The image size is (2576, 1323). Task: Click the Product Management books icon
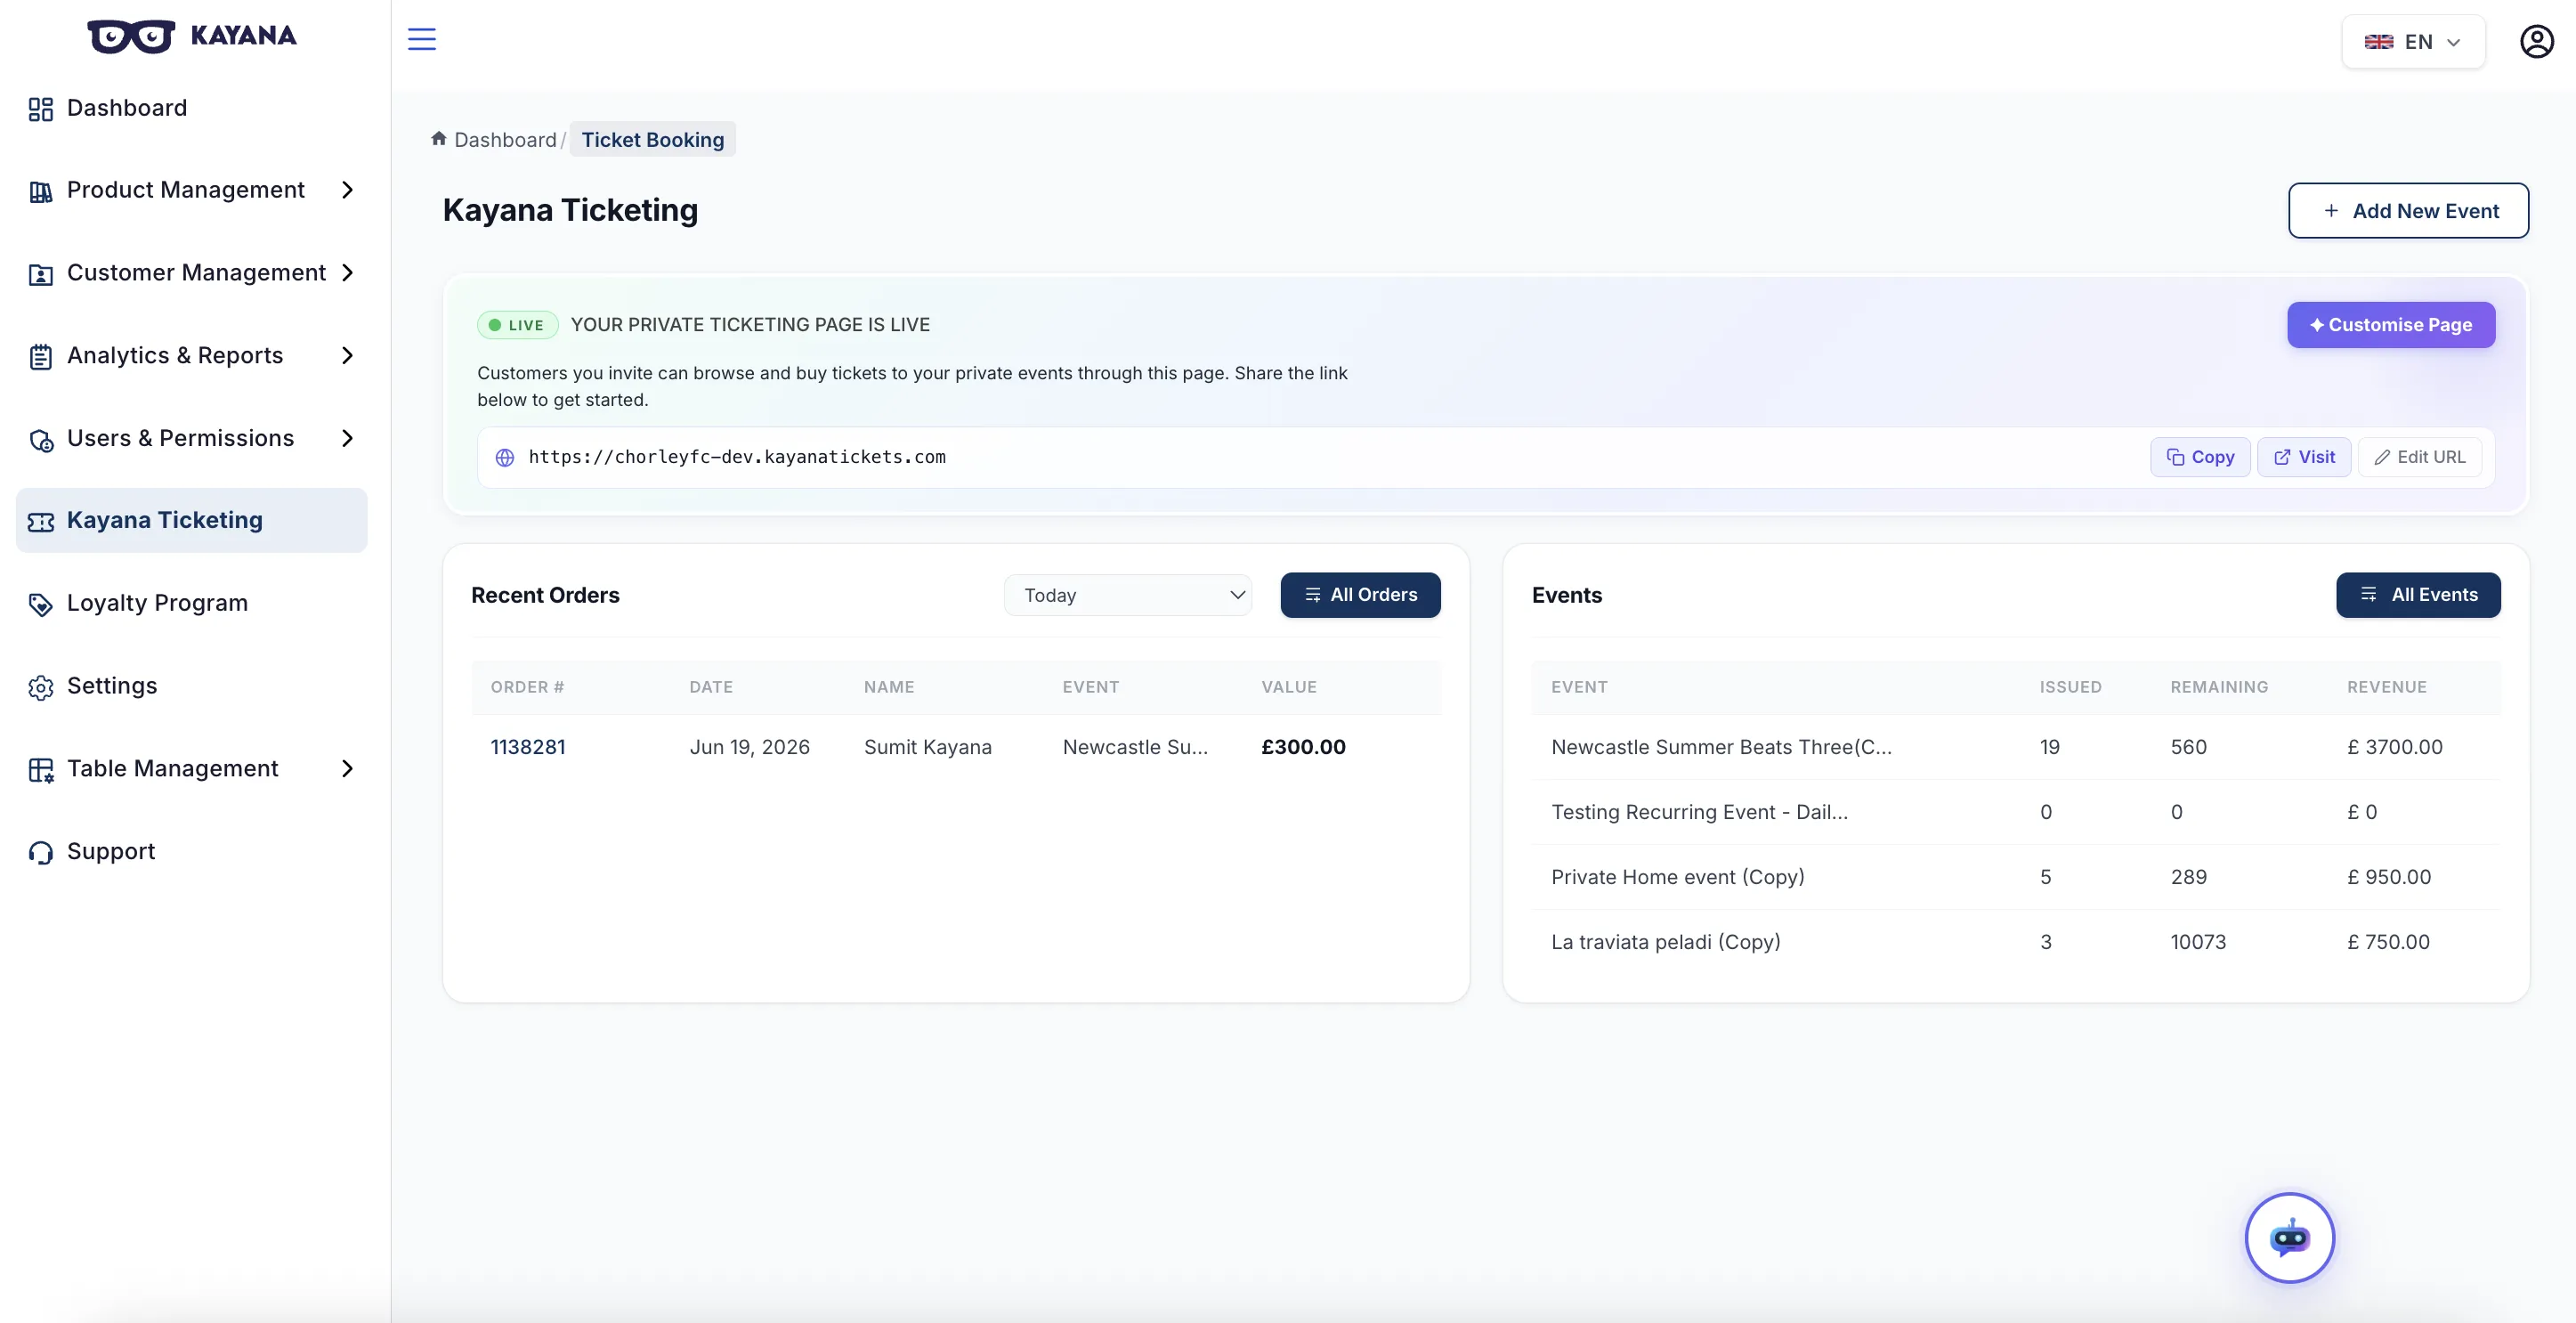point(41,191)
